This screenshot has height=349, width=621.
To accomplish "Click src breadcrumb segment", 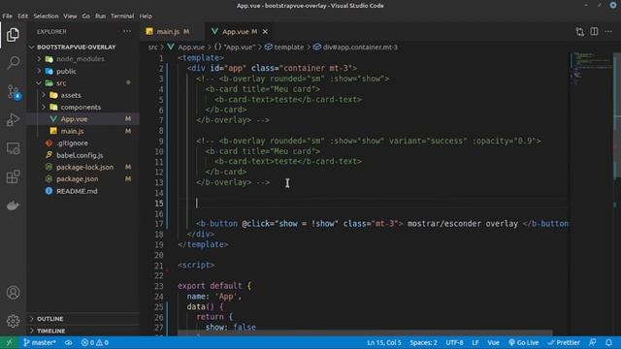I will click(153, 48).
